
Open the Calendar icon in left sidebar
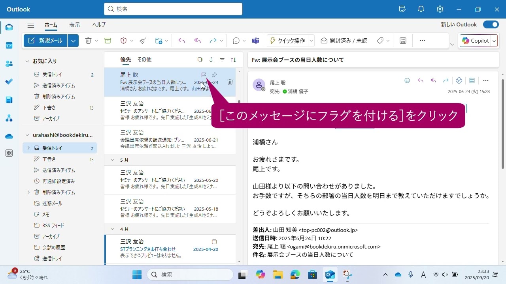pyautogui.click(x=9, y=45)
